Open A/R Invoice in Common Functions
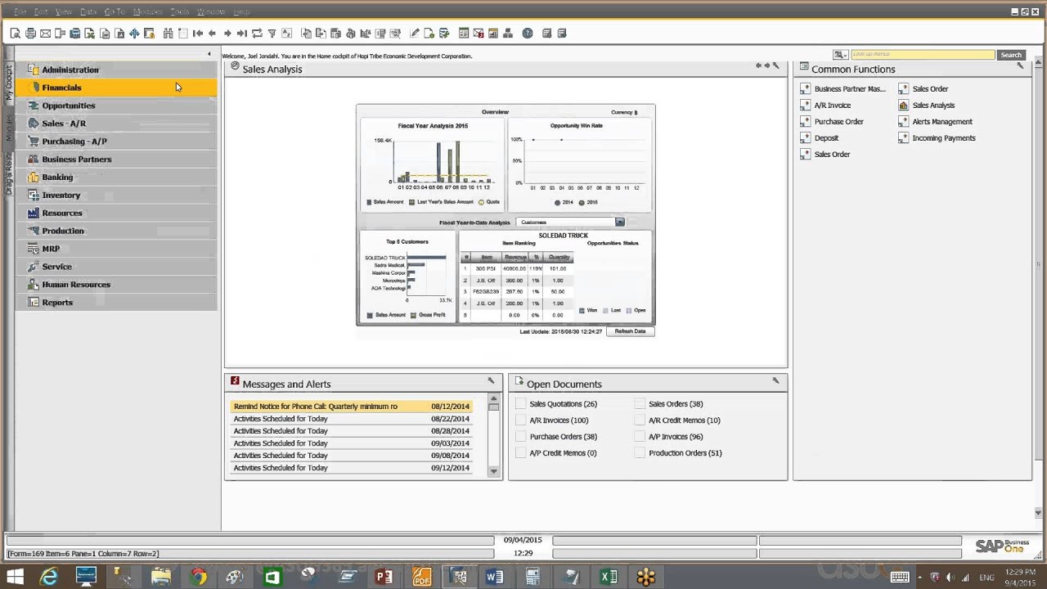The image size is (1047, 589). [x=832, y=106]
